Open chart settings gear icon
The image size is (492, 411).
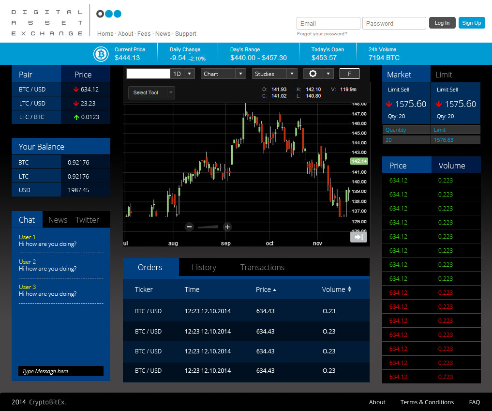[x=313, y=74]
